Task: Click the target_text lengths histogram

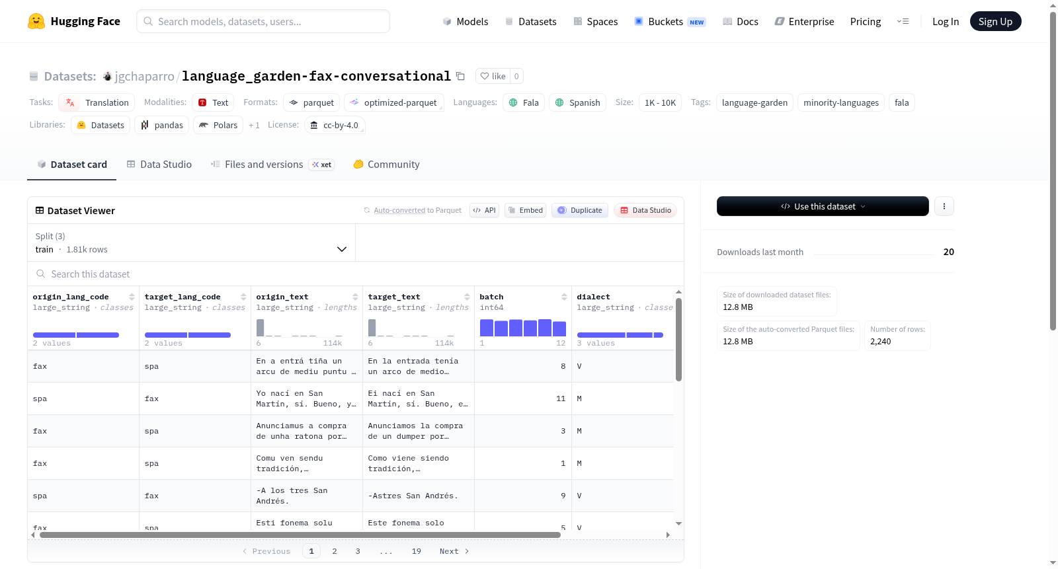Action: point(411,328)
